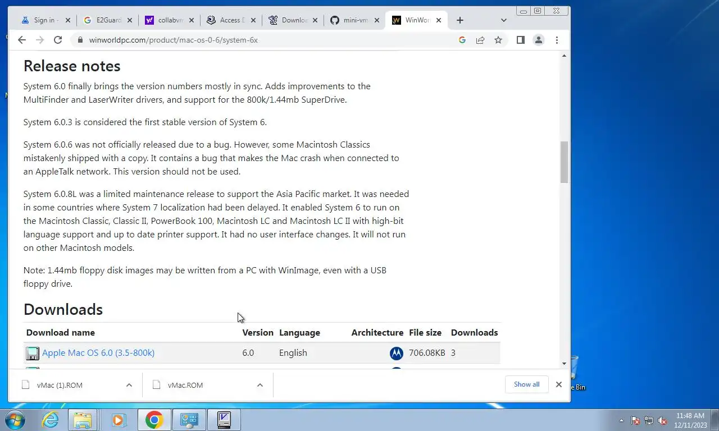The image size is (719, 431).
Task: Click the Version column header
Action: tap(258, 332)
